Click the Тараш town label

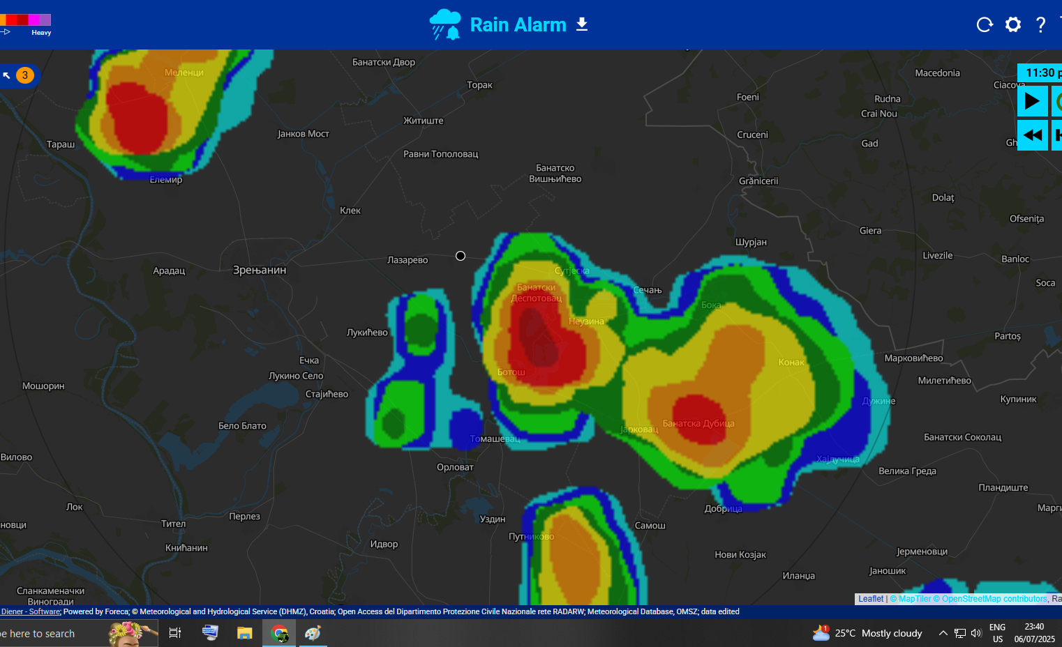[61, 144]
